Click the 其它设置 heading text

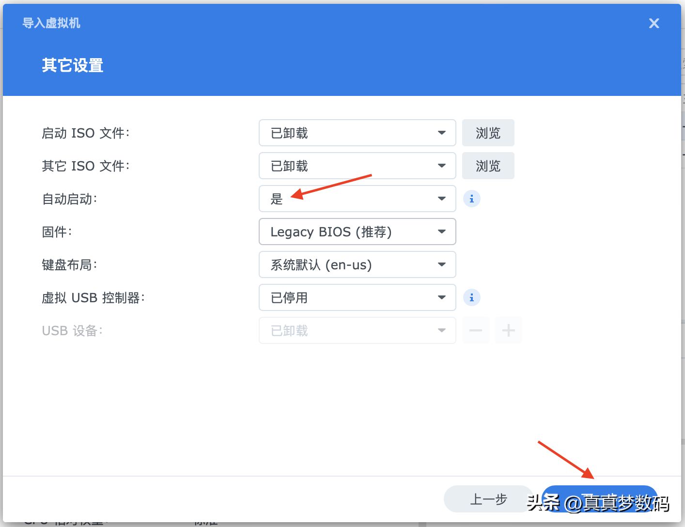(73, 65)
